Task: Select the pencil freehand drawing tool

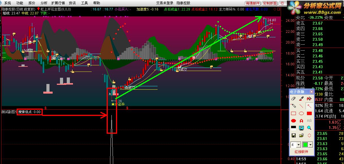Action: (x=293, y=106)
